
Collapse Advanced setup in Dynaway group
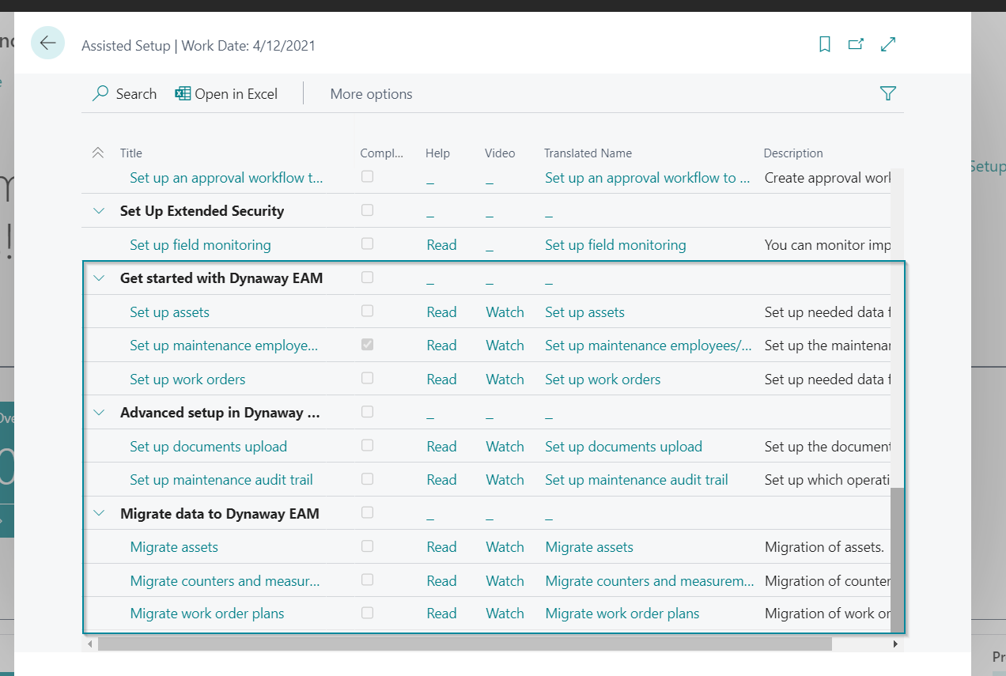[x=99, y=413]
